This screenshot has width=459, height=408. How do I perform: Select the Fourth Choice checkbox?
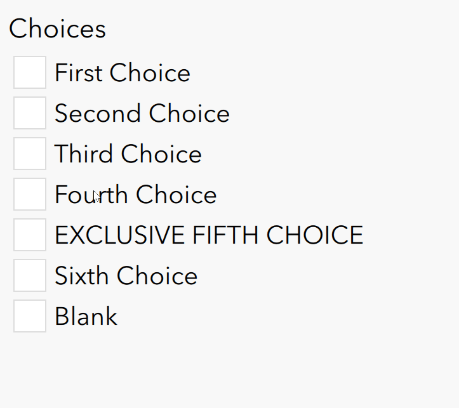click(x=30, y=194)
